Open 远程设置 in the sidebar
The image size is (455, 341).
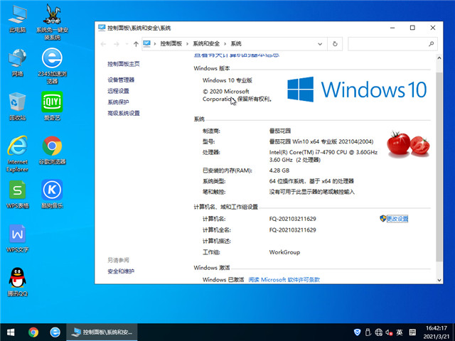[x=118, y=91]
